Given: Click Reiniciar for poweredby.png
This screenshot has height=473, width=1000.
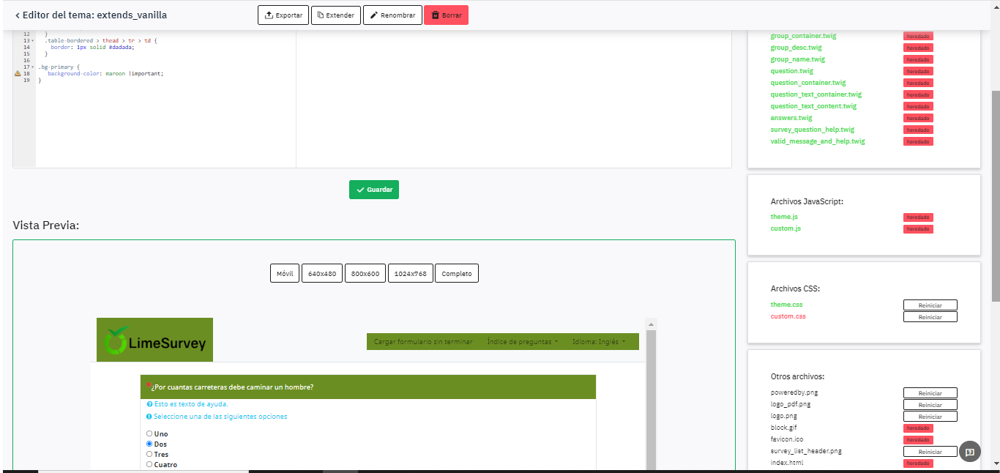Looking at the screenshot, I should pyautogui.click(x=930, y=393).
